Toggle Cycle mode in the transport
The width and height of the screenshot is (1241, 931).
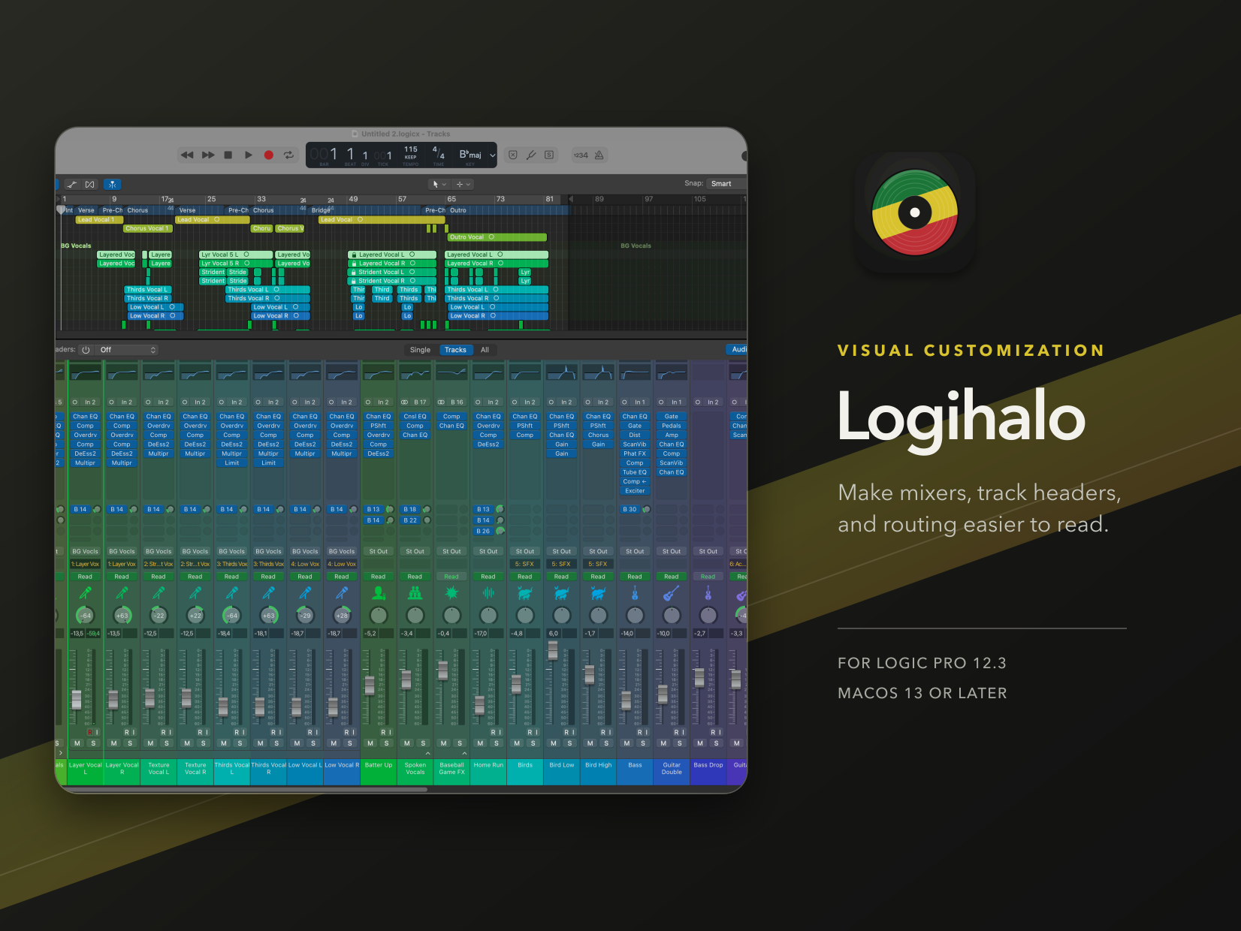coord(288,155)
